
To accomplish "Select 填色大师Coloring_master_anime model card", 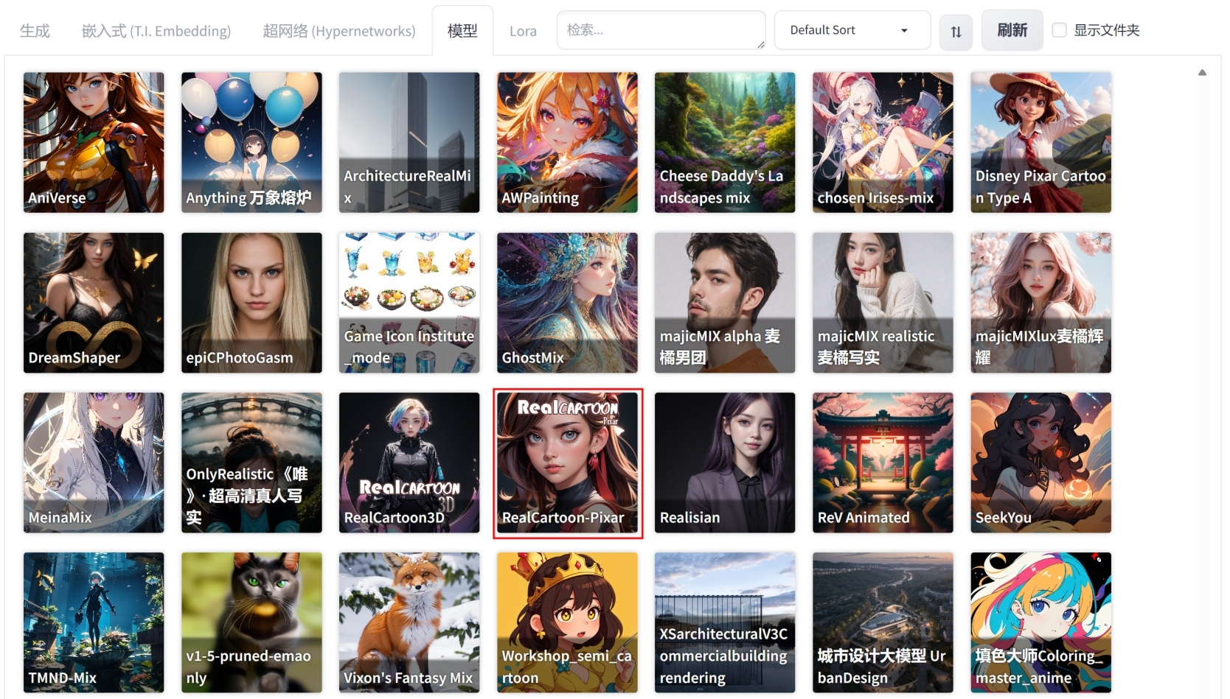I will [x=1040, y=622].
